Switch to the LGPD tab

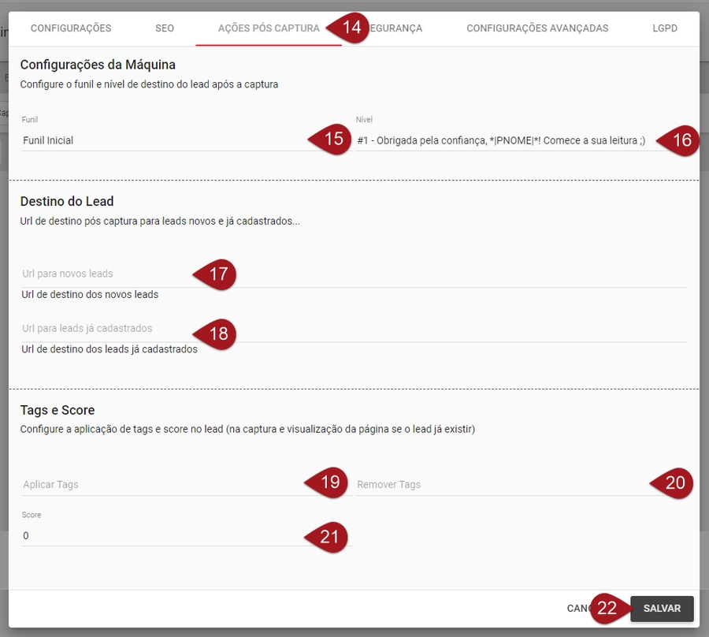click(x=665, y=28)
